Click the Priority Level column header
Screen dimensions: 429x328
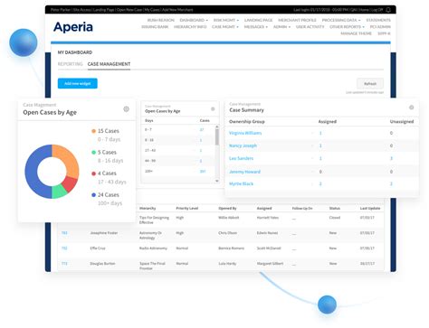(187, 208)
